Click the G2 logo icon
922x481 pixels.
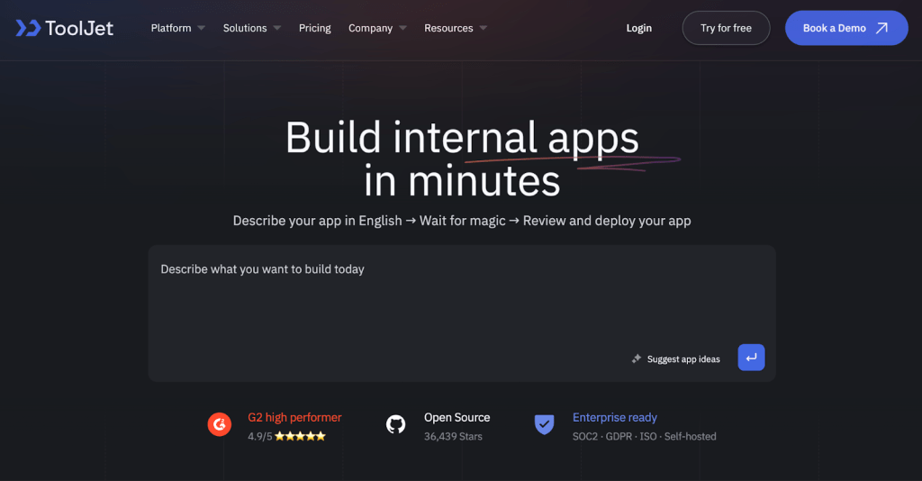pyautogui.click(x=220, y=424)
